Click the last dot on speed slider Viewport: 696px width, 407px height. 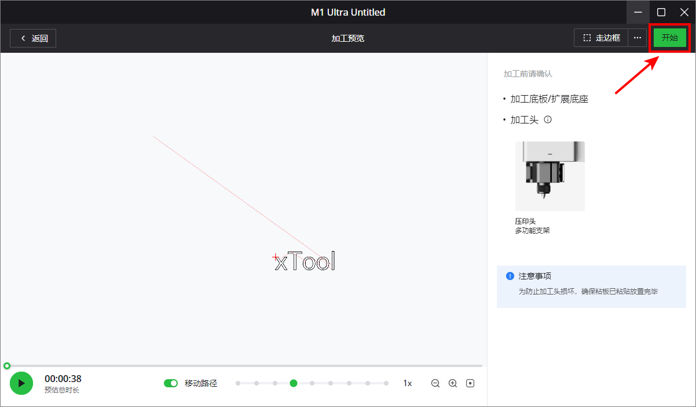[386, 383]
